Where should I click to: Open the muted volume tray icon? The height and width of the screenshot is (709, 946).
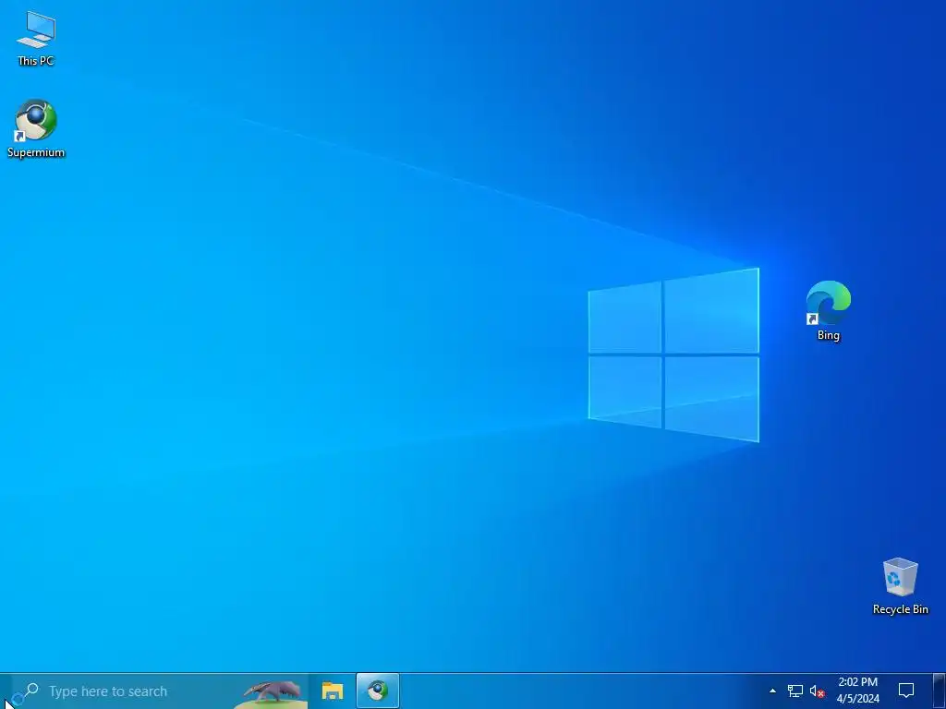(817, 691)
